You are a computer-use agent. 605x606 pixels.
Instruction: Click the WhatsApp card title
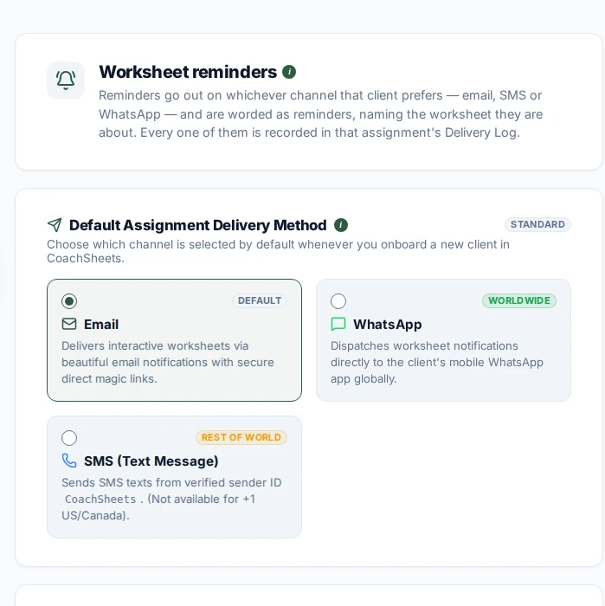pos(387,325)
